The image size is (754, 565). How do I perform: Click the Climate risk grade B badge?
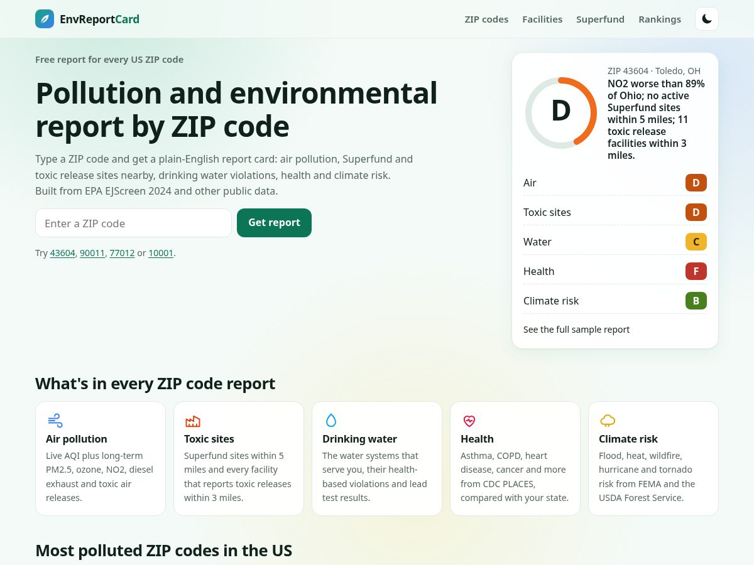coord(696,301)
